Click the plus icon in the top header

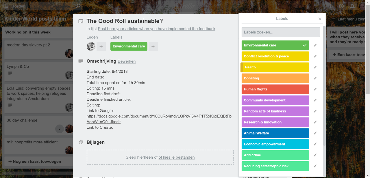coord(331,6)
